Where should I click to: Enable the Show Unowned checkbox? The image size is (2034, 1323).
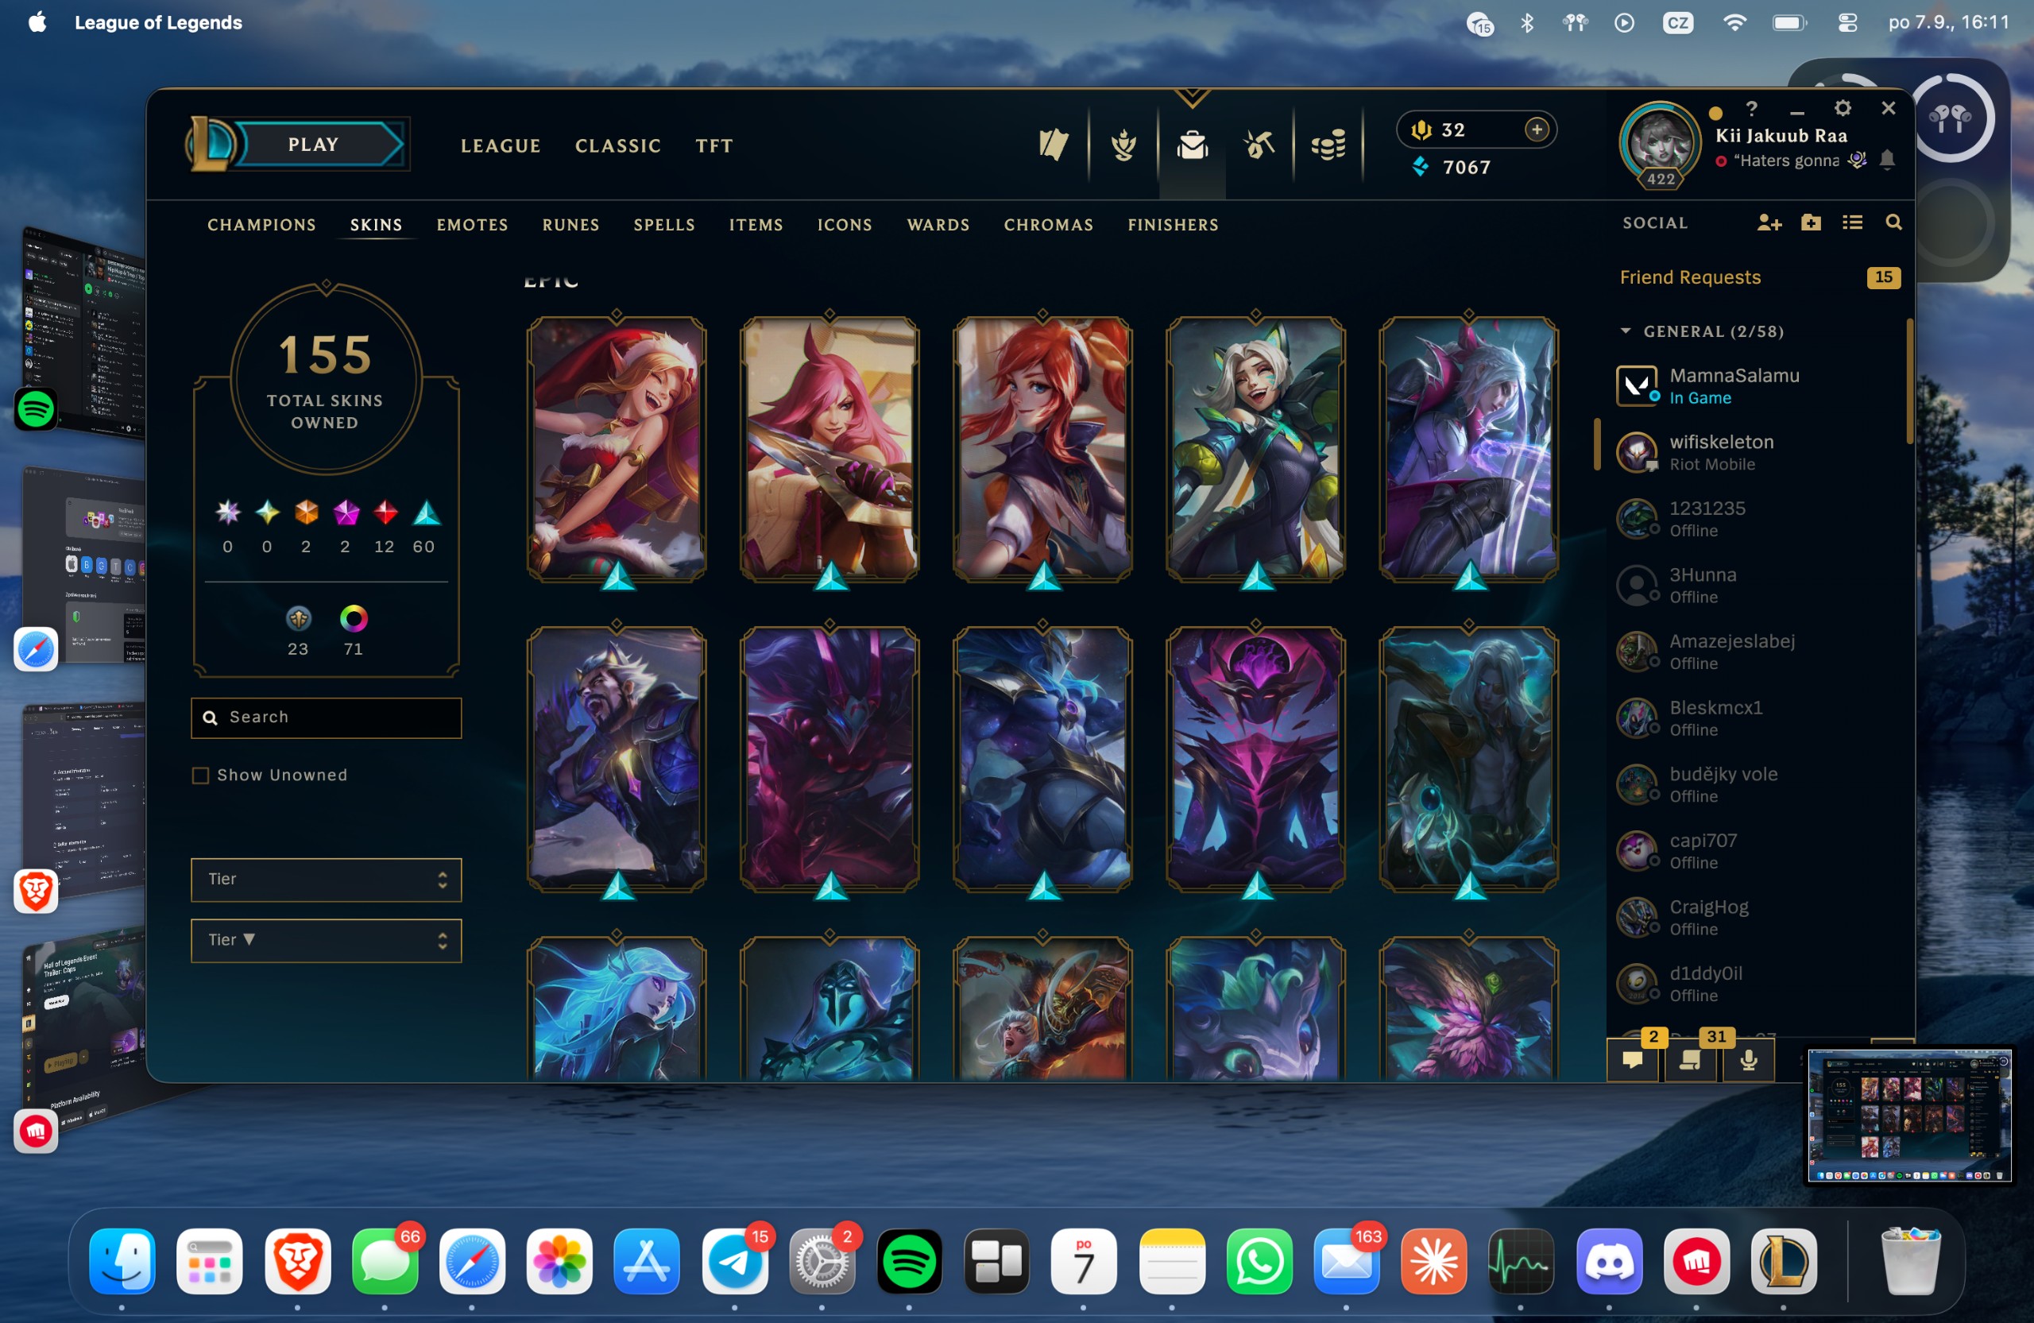pyautogui.click(x=200, y=776)
